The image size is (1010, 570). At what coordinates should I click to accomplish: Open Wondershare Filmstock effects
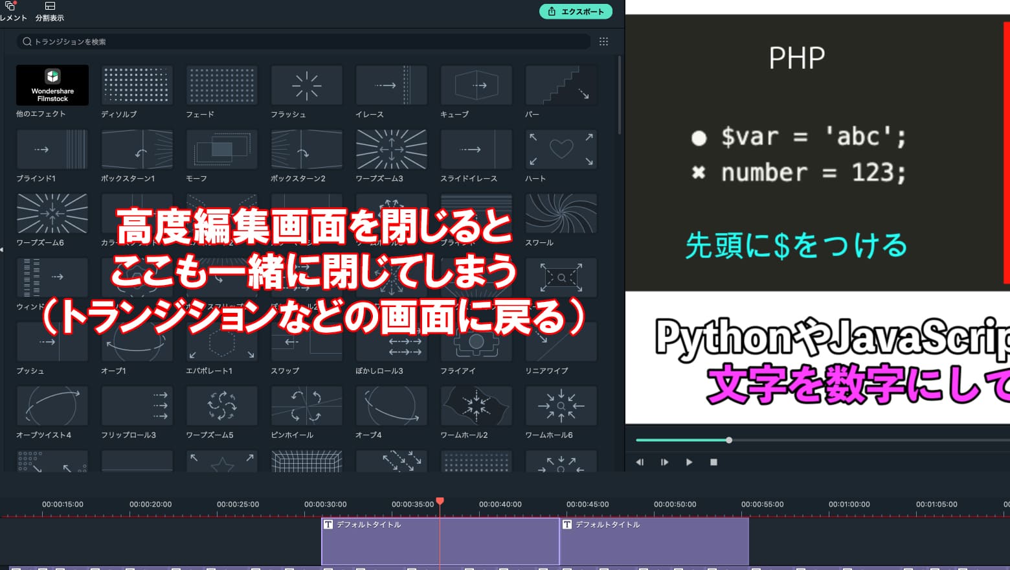pyautogui.click(x=52, y=85)
